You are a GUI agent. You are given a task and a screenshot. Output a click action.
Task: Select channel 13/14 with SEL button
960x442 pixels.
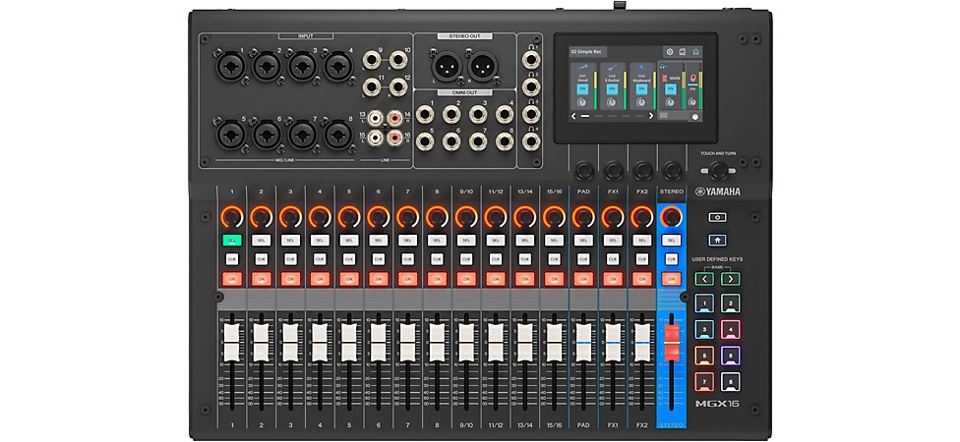point(524,241)
